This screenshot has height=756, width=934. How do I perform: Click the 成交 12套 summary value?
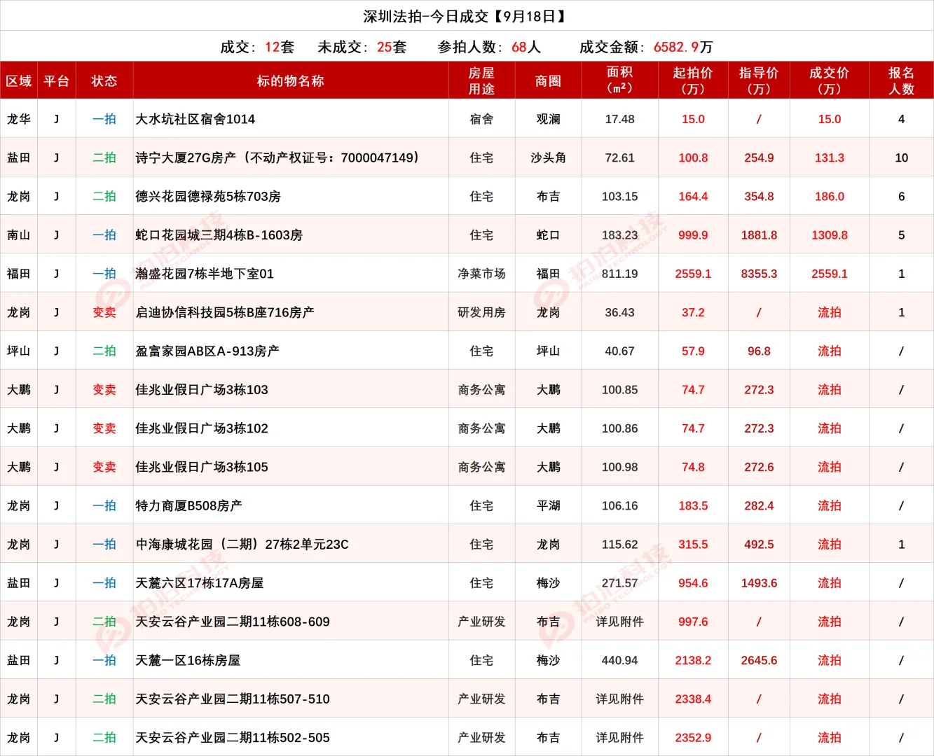[x=257, y=47]
